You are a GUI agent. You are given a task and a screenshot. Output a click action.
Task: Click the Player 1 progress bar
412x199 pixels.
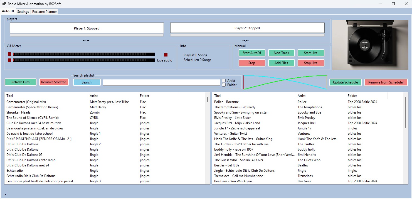click(x=87, y=35)
